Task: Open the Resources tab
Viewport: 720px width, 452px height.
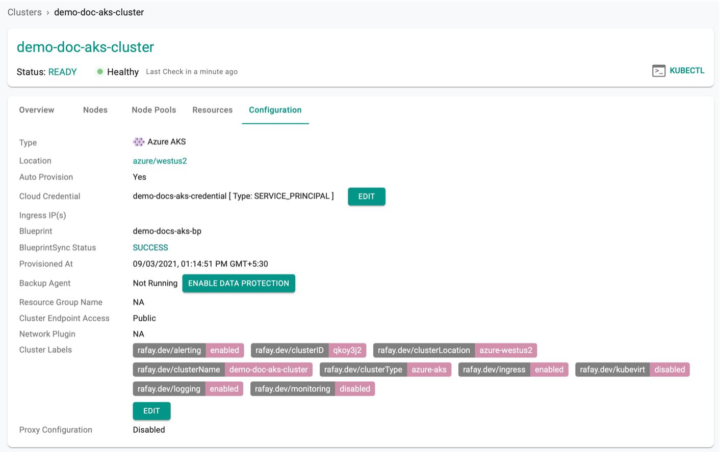Action: coord(213,110)
